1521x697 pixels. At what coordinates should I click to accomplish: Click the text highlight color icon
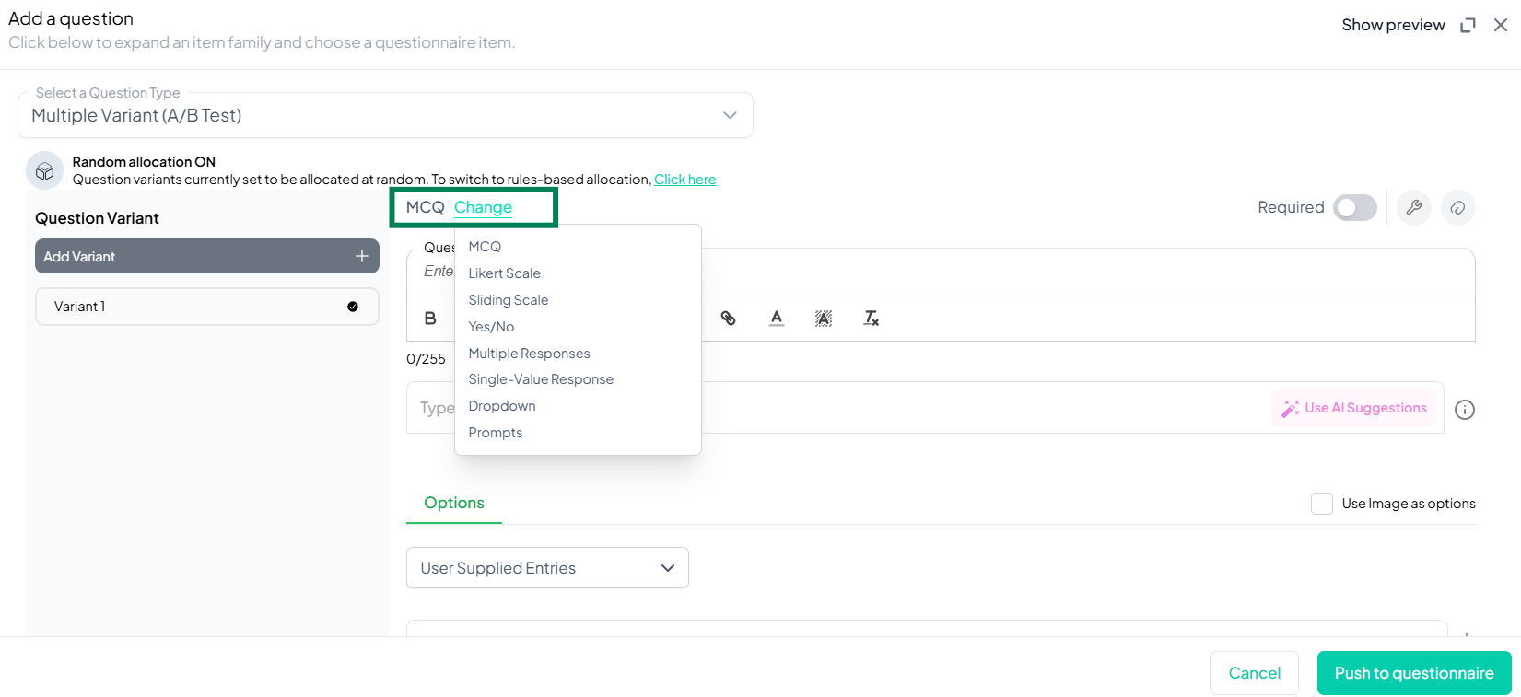pyautogui.click(x=824, y=319)
